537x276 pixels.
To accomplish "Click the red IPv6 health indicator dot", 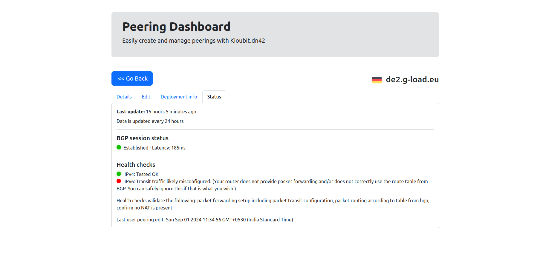I will [x=119, y=181].
